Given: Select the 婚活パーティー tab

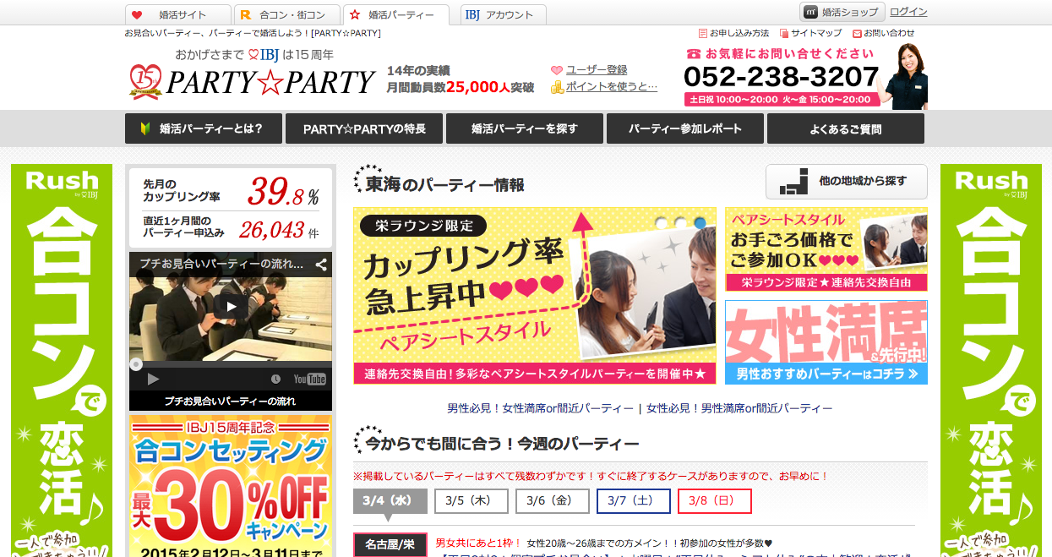Looking at the screenshot, I should point(396,14).
